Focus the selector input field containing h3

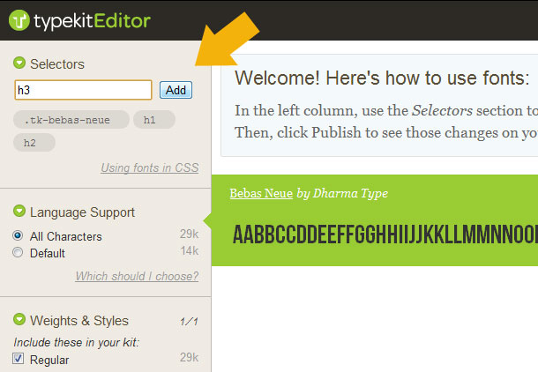[x=83, y=90]
